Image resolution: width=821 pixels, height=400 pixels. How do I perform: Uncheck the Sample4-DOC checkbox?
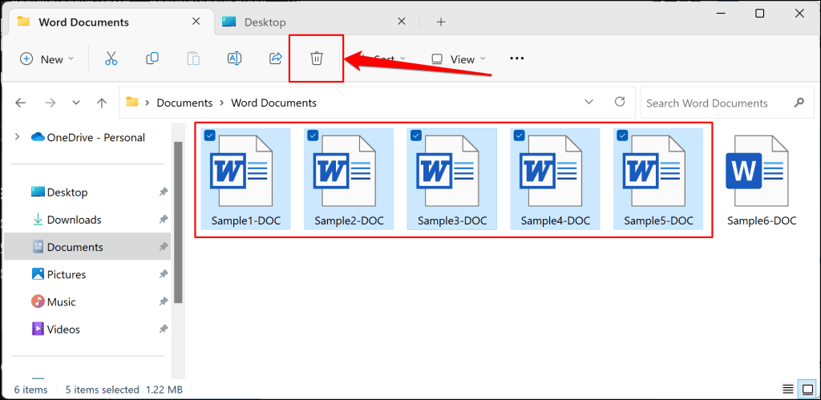(x=519, y=135)
